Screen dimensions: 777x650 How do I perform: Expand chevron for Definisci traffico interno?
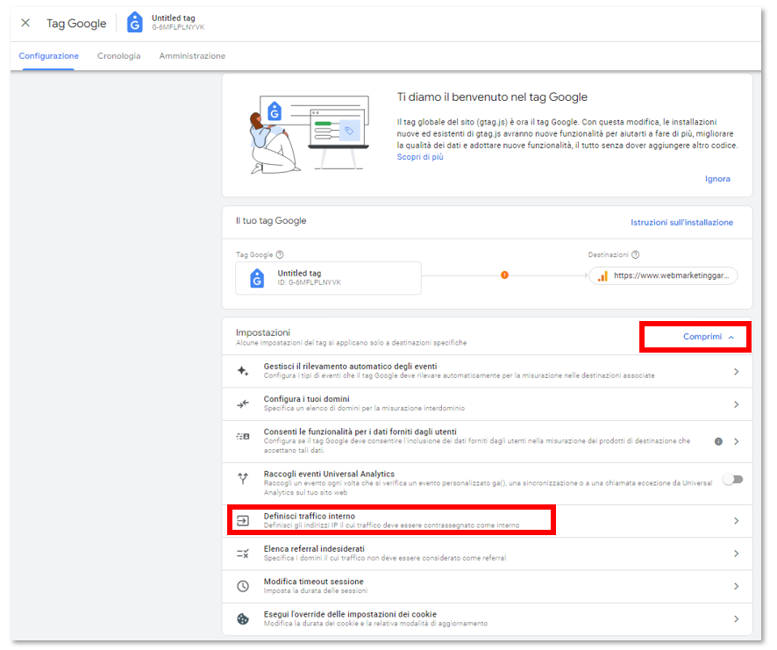click(x=737, y=521)
